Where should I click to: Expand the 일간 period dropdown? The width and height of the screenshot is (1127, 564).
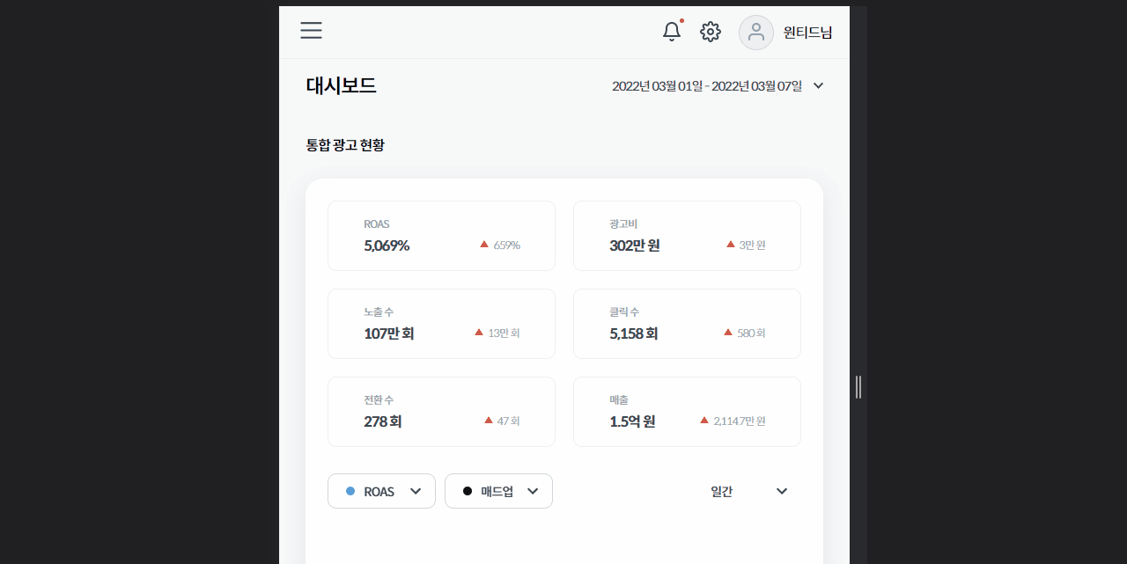point(748,491)
